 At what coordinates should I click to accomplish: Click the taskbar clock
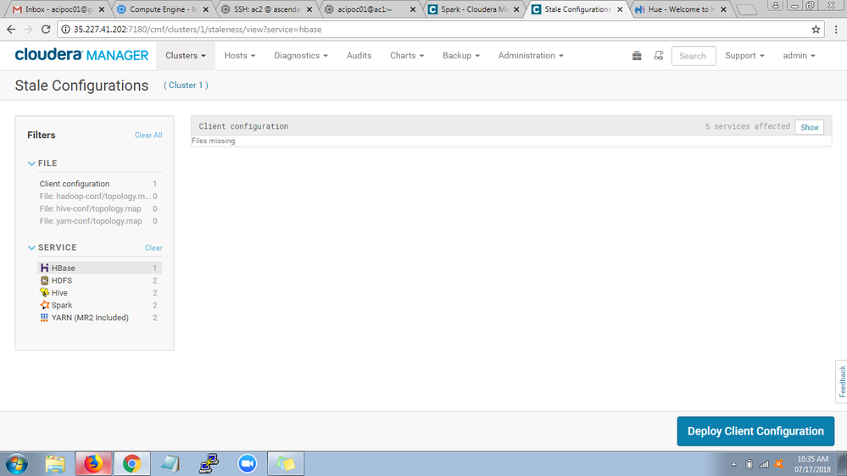812,464
